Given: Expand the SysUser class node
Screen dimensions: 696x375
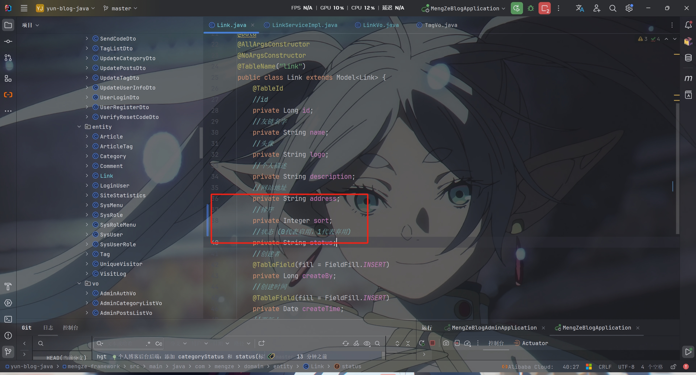Looking at the screenshot, I should (x=87, y=235).
